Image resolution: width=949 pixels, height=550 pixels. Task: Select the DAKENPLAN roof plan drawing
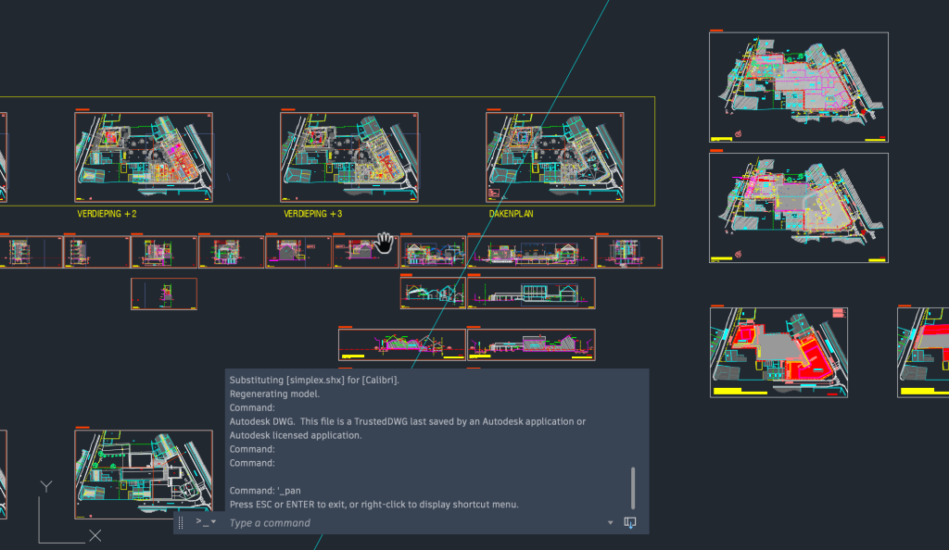pyautogui.click(x=554, y=157)
